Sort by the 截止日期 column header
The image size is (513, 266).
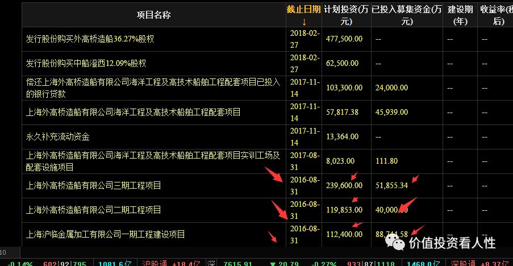point(303,15)
